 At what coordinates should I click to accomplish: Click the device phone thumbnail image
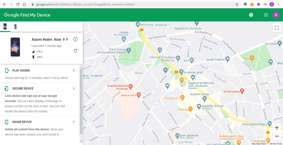[x=15, y=47]
